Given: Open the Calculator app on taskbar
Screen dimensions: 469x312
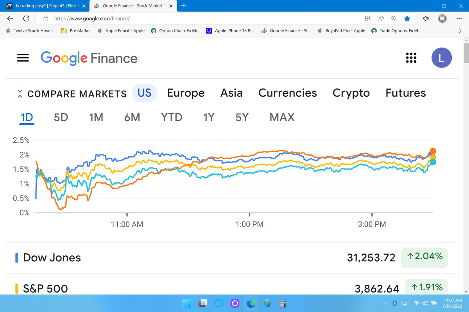Looking at the screenshot, I should pos(283,303).
